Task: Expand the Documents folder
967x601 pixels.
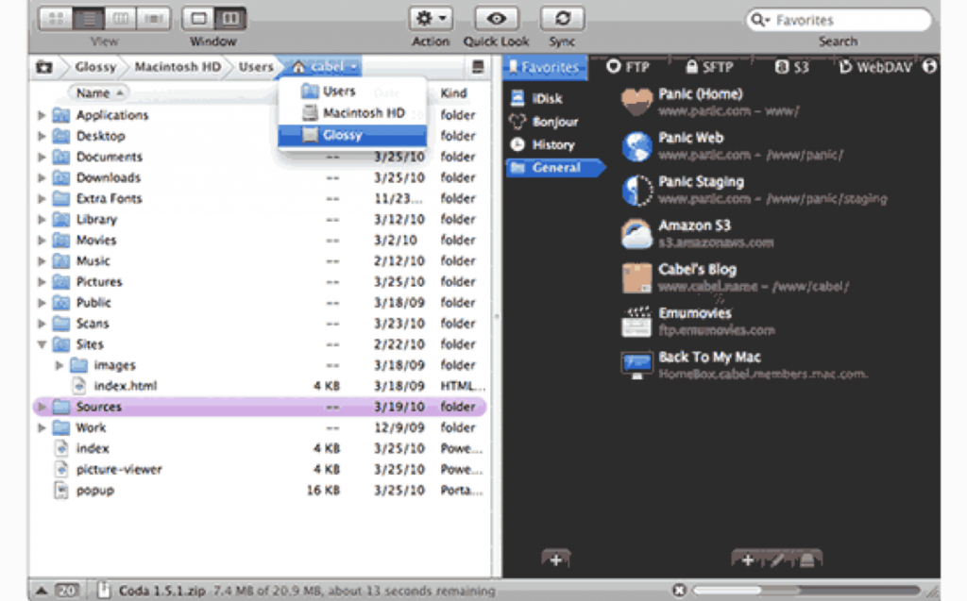Action: tap(42, 157)
